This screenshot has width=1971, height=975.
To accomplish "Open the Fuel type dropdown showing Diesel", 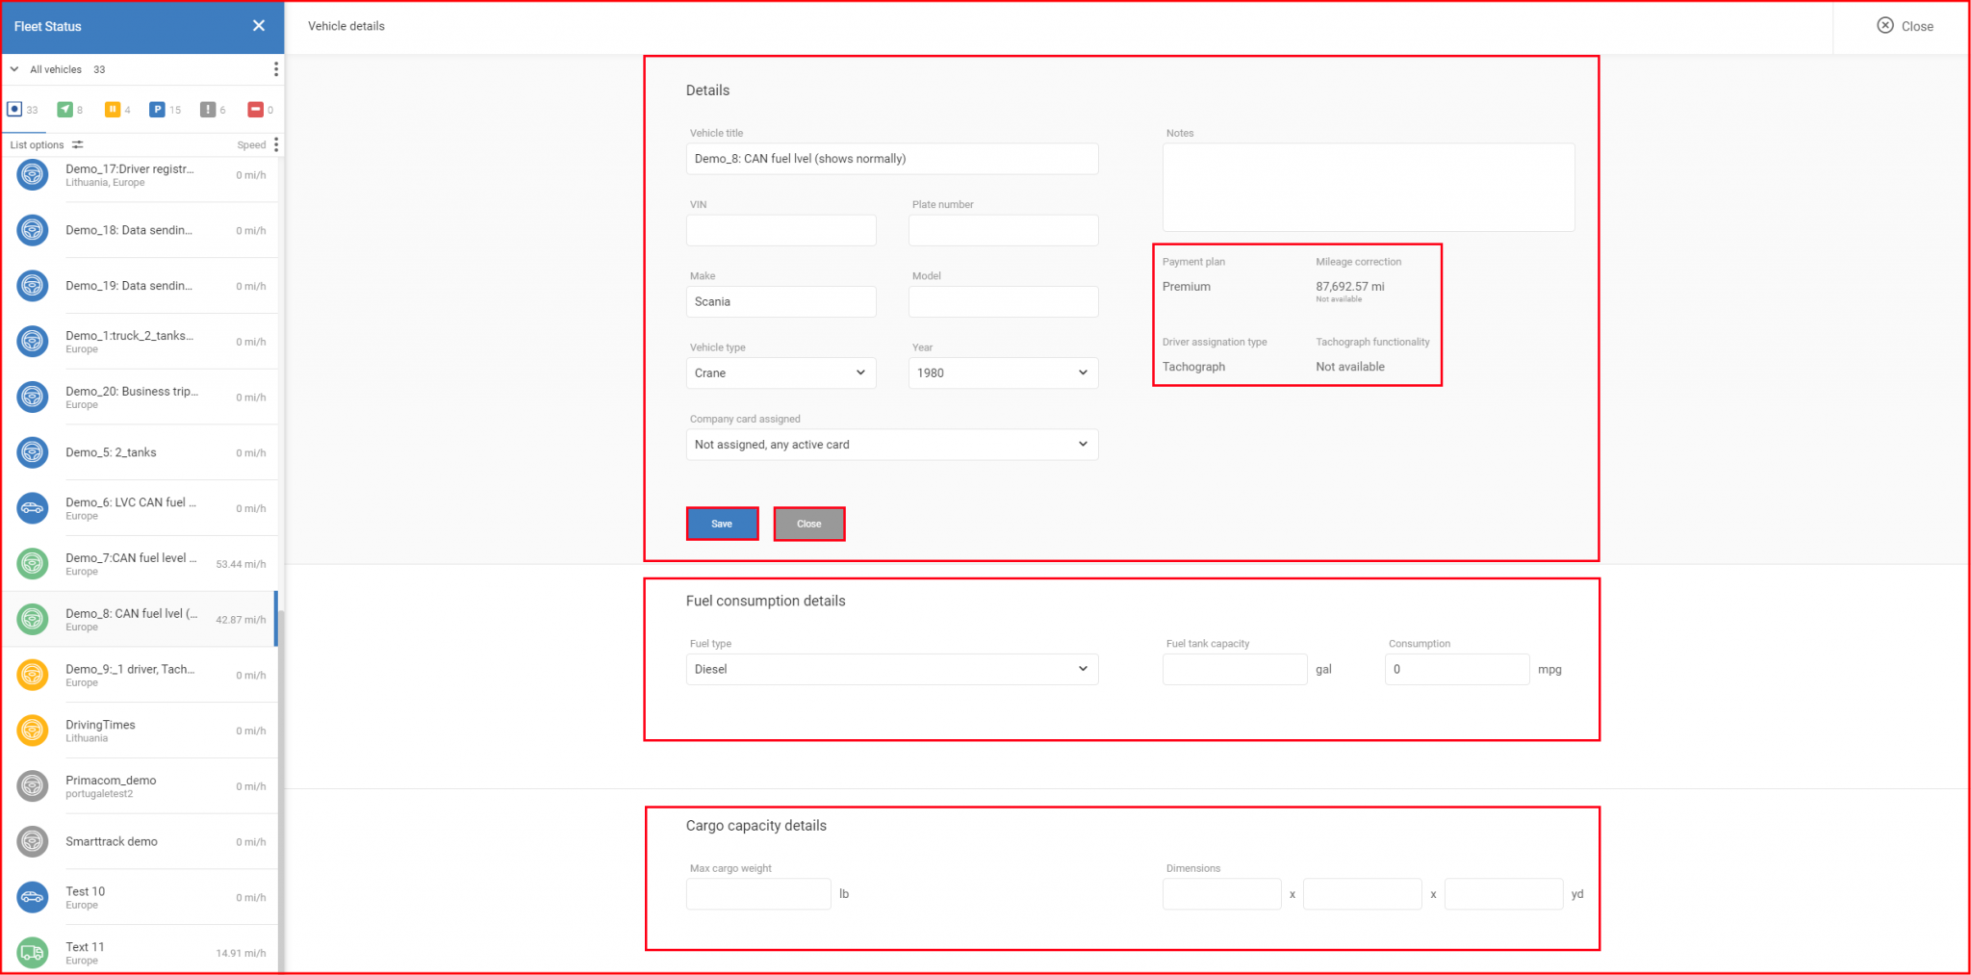I will tap(891, 669).
